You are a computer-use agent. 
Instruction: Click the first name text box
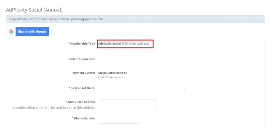tap(119, 89)
